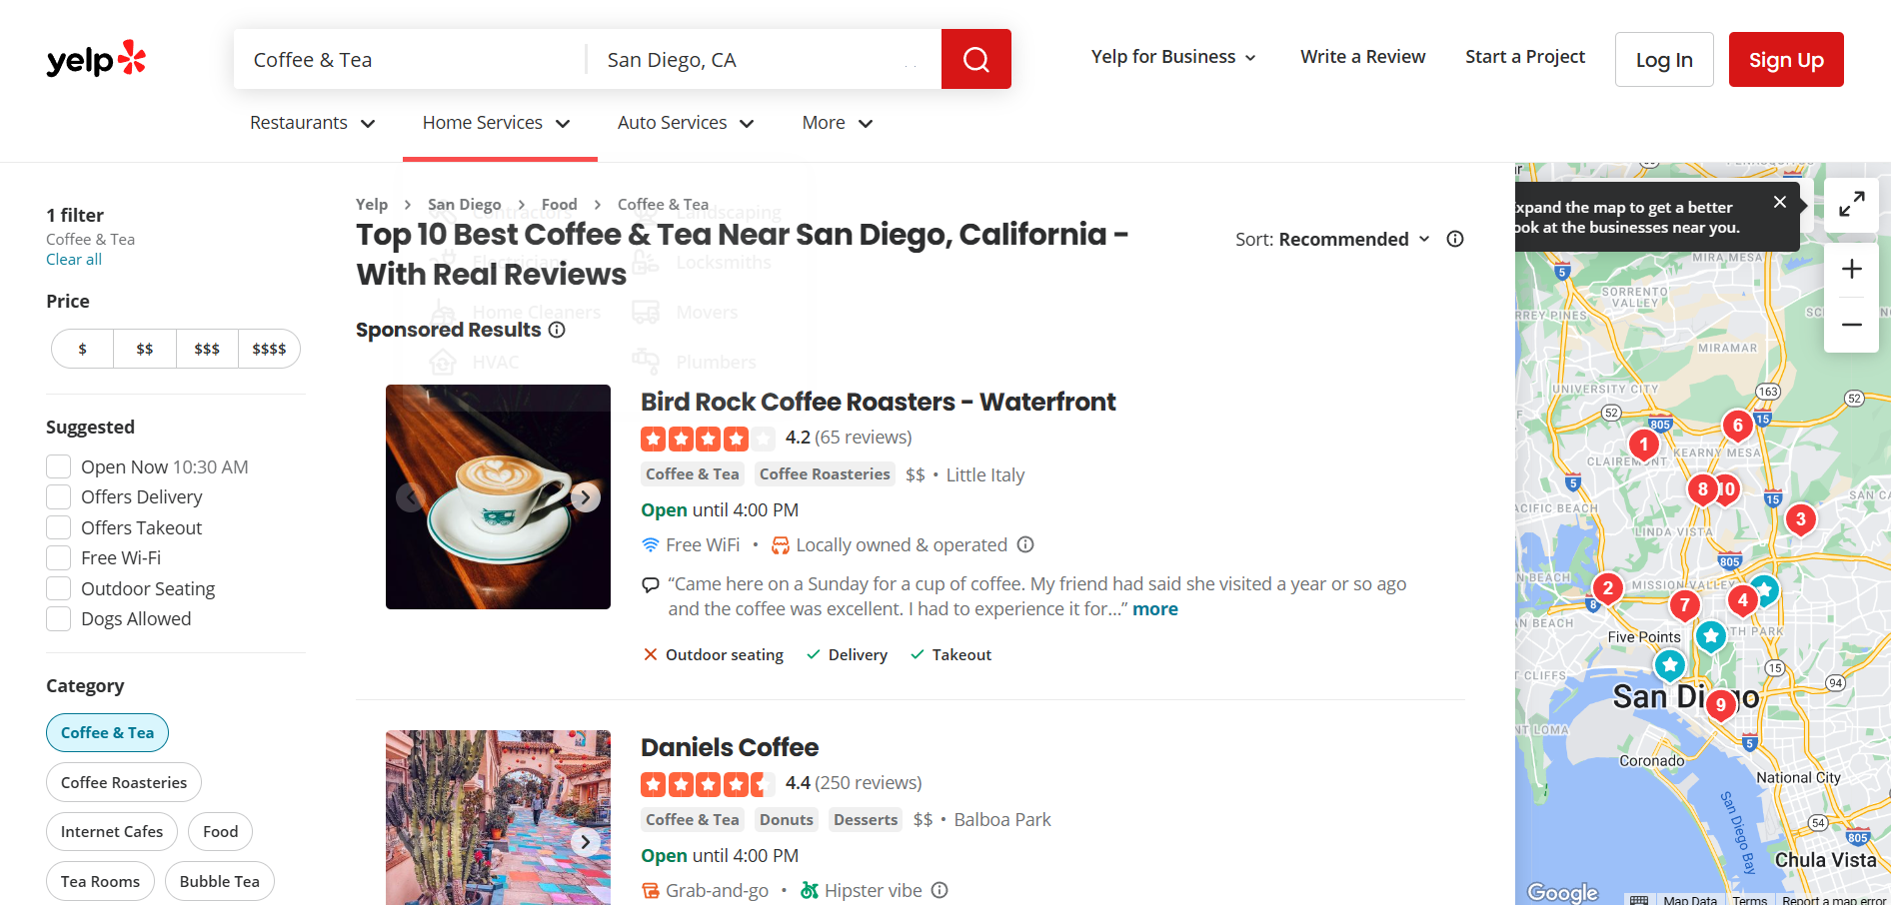Click the Sign Up button
The image size is (1891, 905).
1786,60
